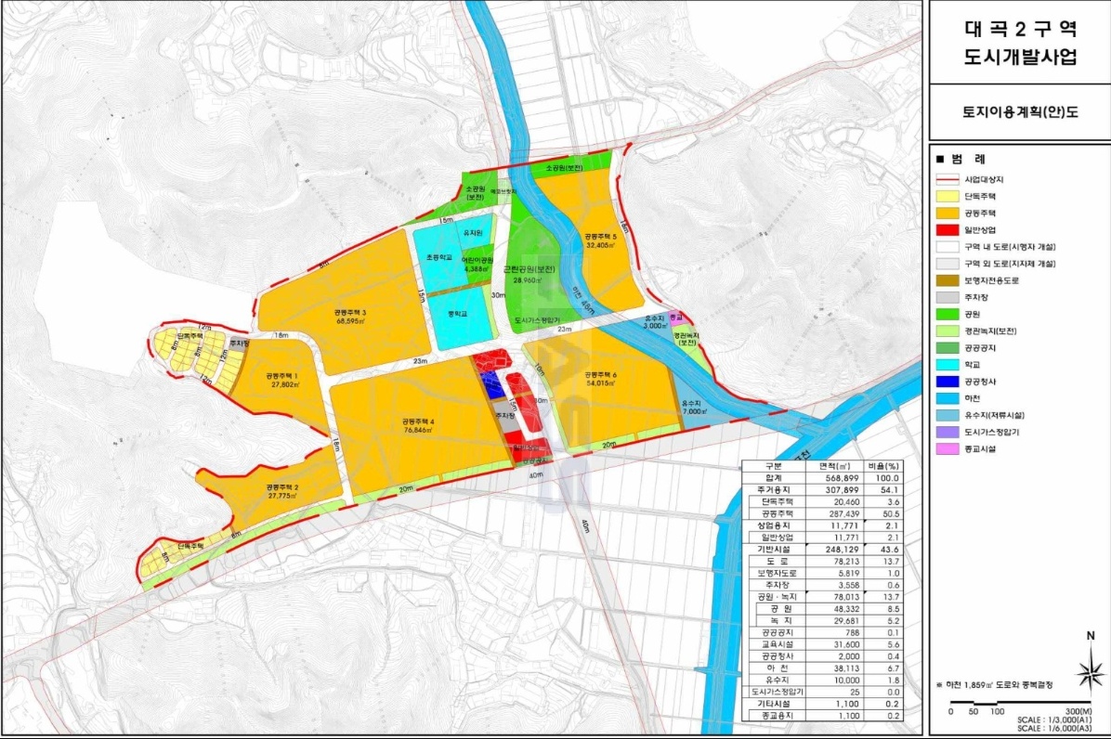Click the 공동주택 6 54,015㎡ map block
Screen dimensions: 1111x739
[x=601, y=379]
